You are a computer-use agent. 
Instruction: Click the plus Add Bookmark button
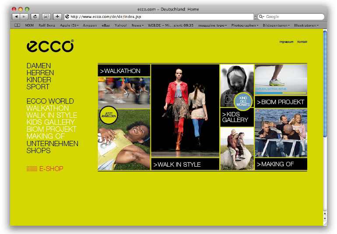coord(57,17)
